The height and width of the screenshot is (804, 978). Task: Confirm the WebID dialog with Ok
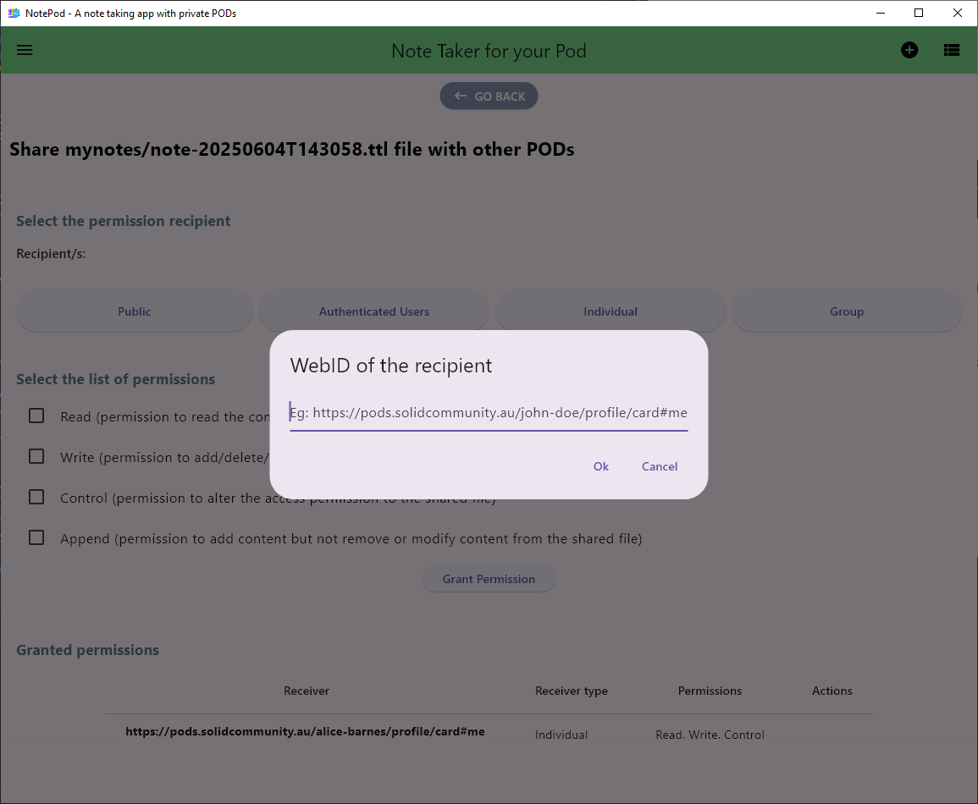click(x=600, y=466)
